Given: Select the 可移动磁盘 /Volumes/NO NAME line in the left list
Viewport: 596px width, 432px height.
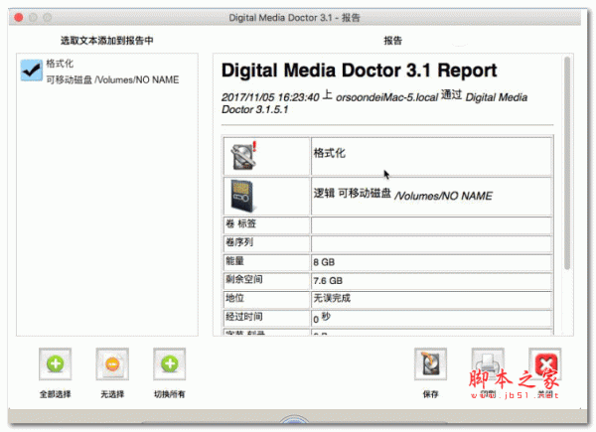Looking at the screenshot, I should 112,79.
